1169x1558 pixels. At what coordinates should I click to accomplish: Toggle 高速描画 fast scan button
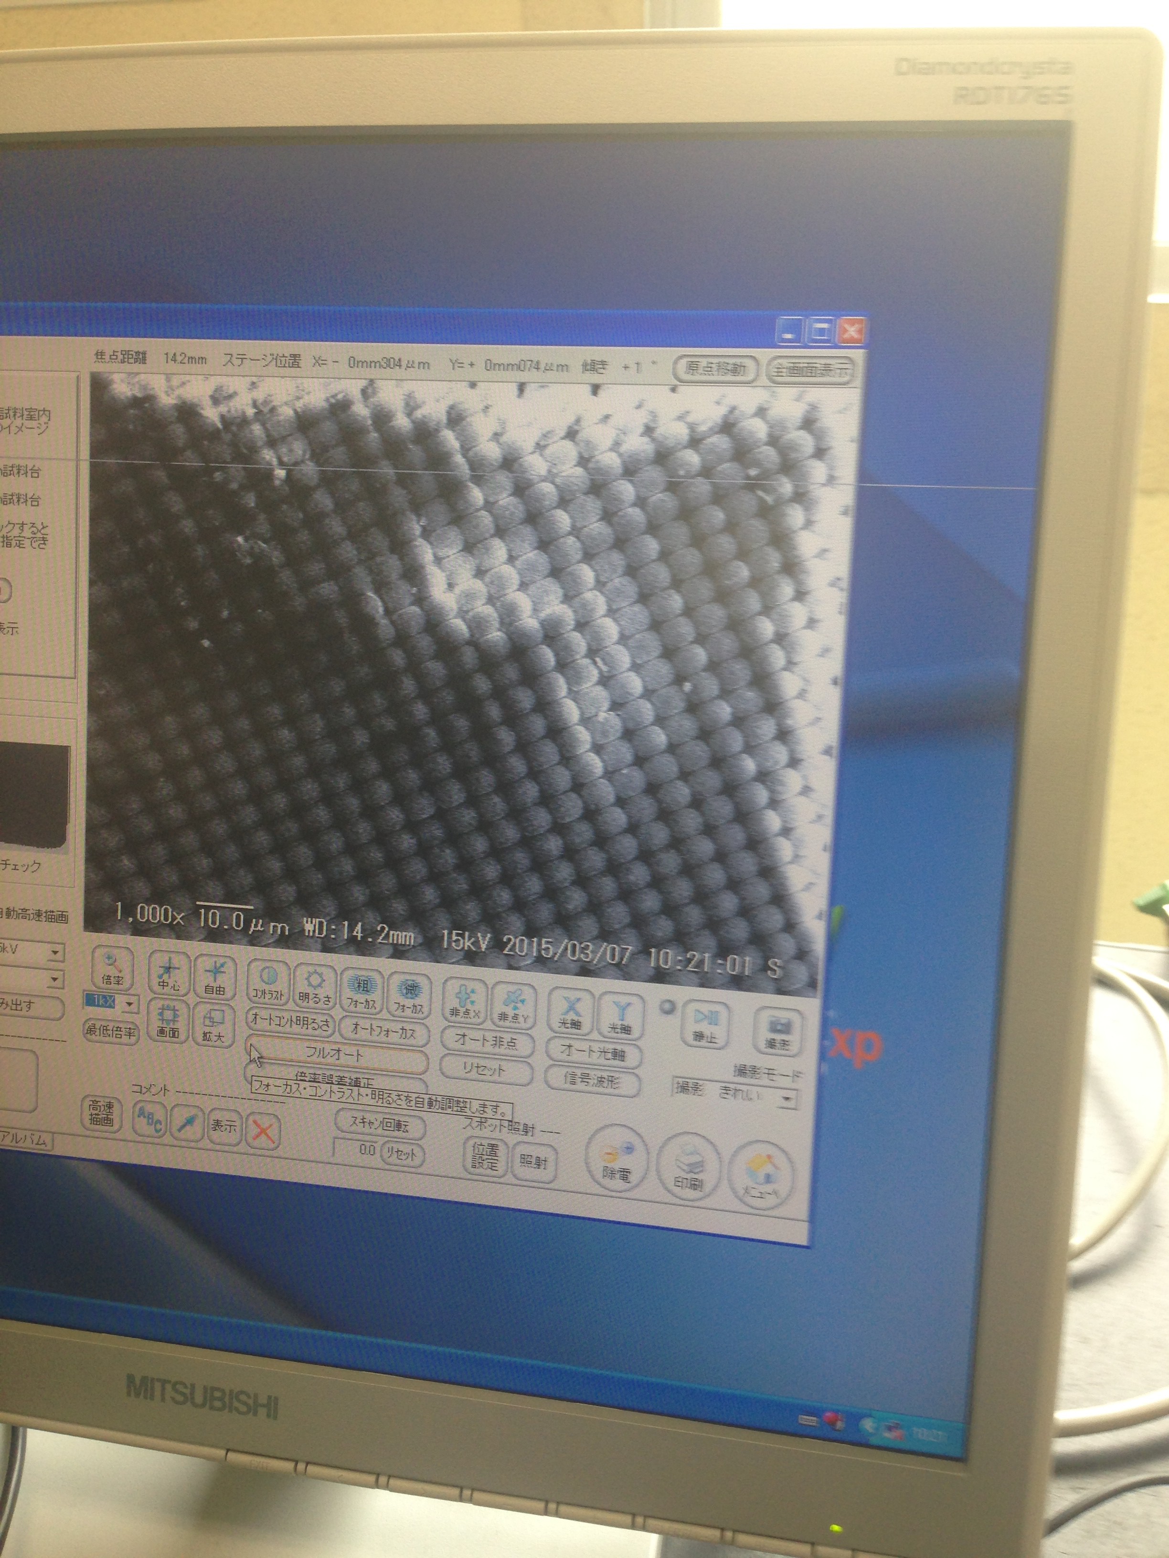[101, 1114]
